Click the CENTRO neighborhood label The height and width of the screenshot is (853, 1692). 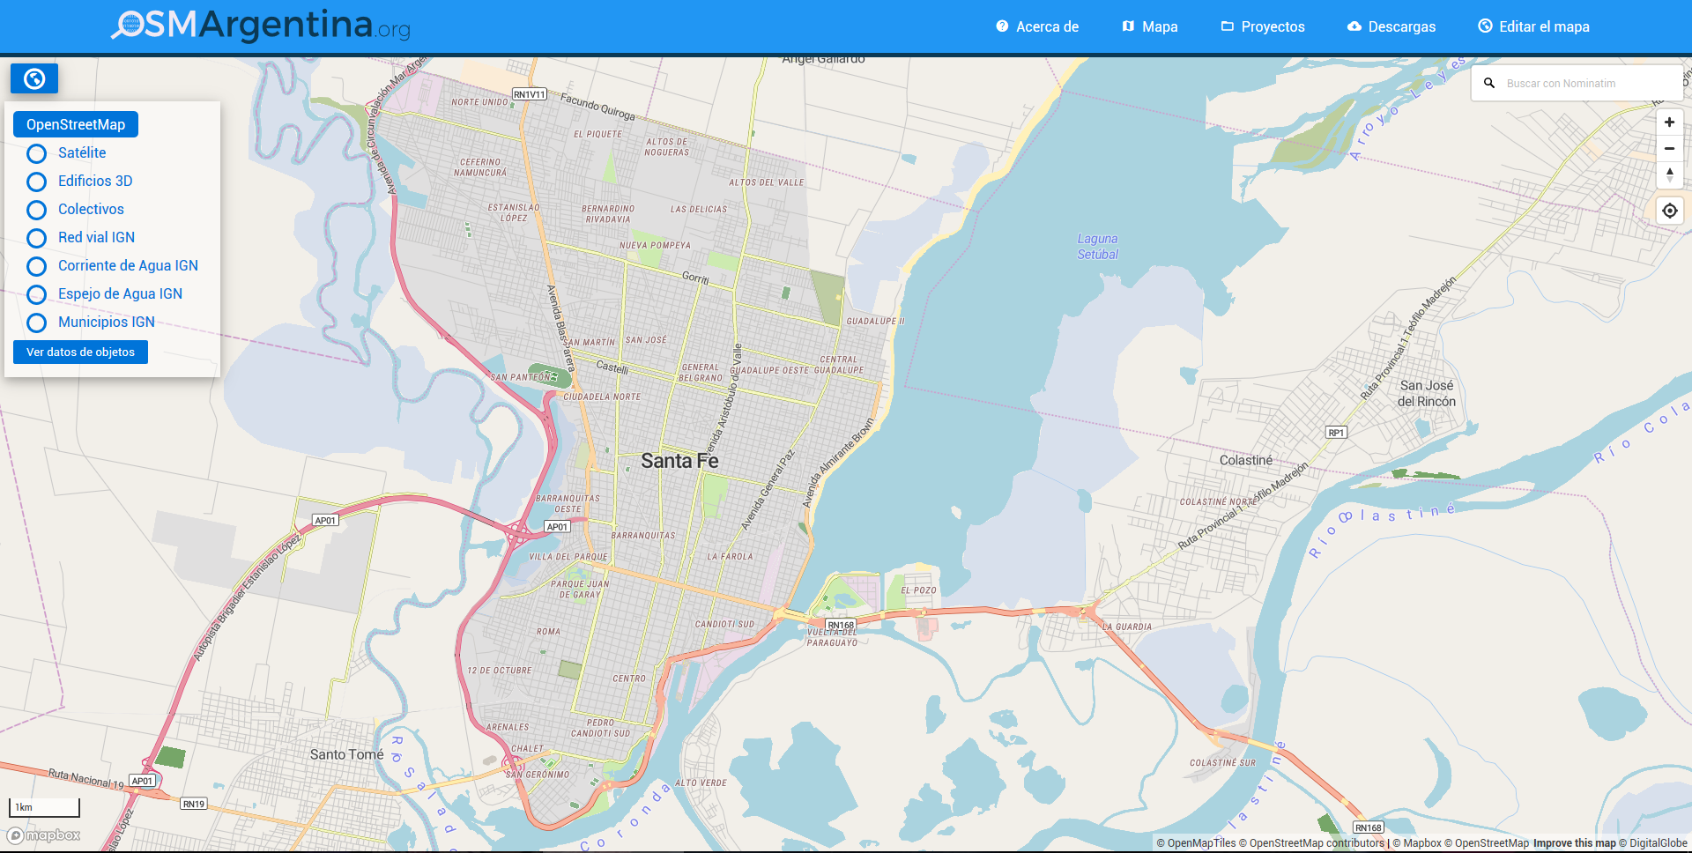[x=629, y=679]
